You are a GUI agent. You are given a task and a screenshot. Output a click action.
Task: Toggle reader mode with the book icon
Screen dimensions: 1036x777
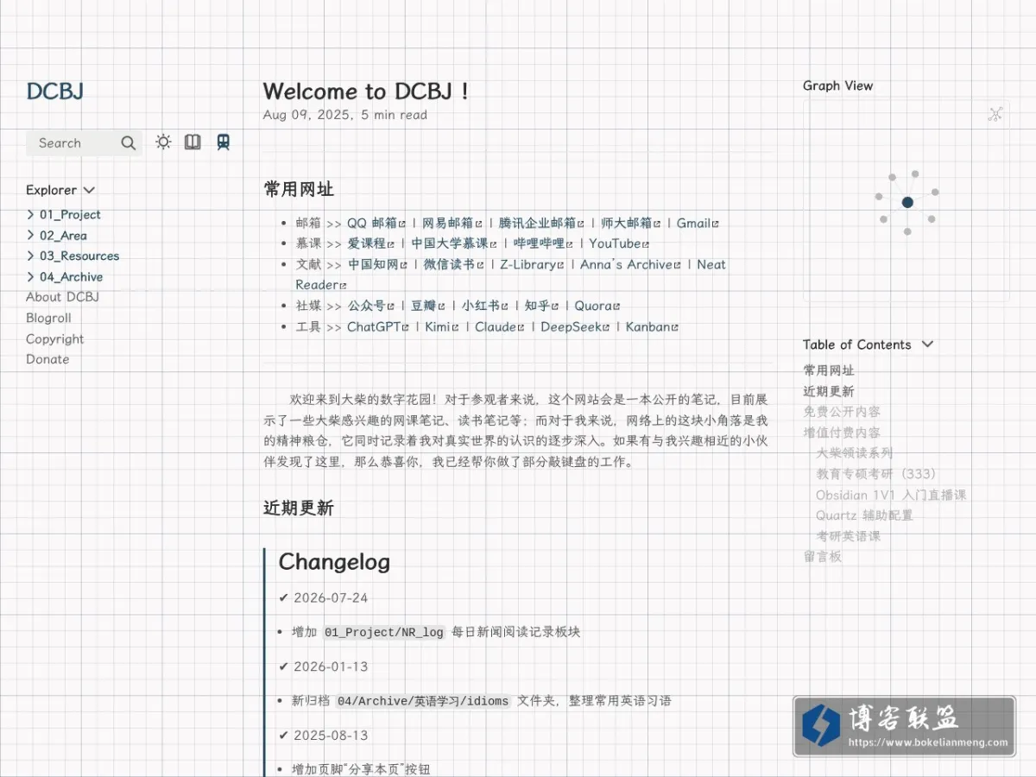tap(193, 142)
